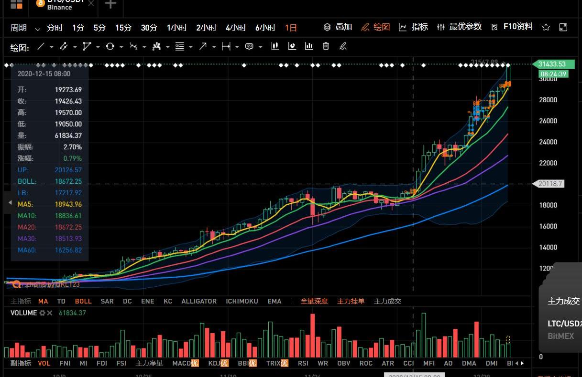
Task: Add chart to favorites with star icon
Action: 546,27
